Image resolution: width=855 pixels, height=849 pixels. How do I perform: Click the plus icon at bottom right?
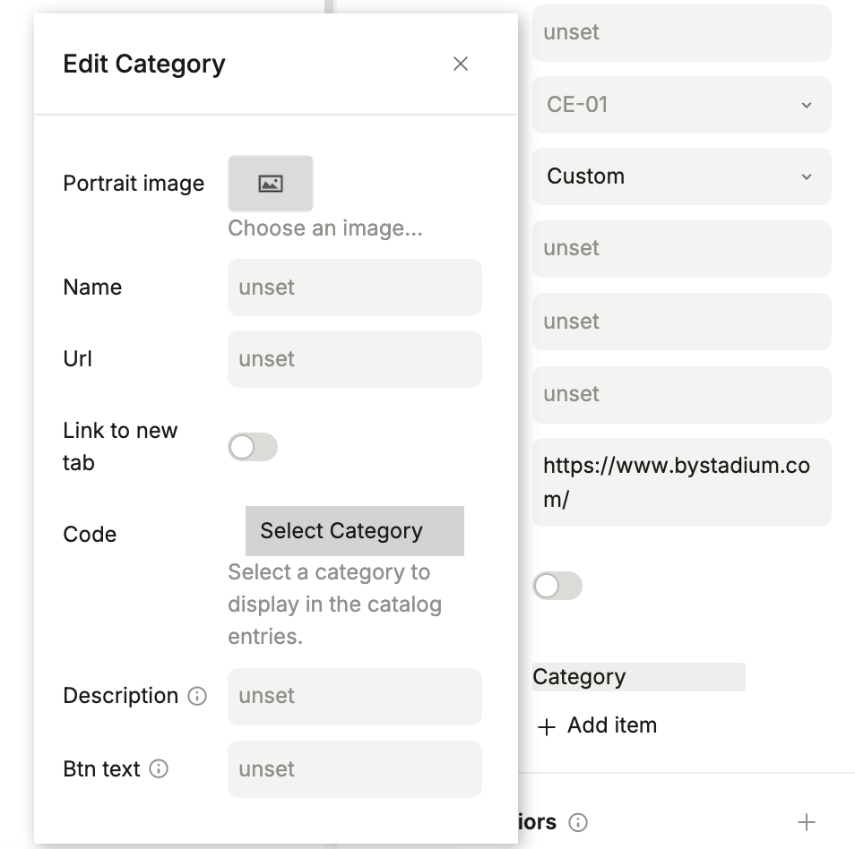click(807, 822)
